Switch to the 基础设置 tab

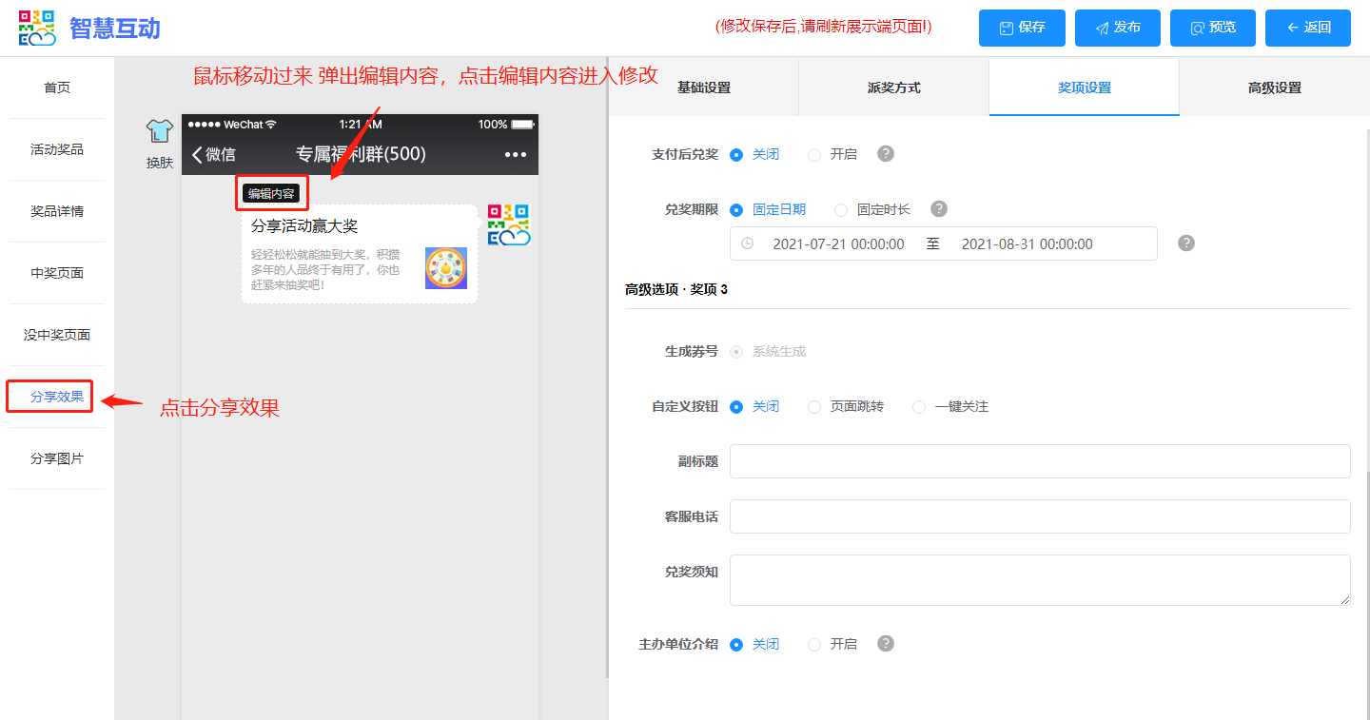(x=703, y=88)
